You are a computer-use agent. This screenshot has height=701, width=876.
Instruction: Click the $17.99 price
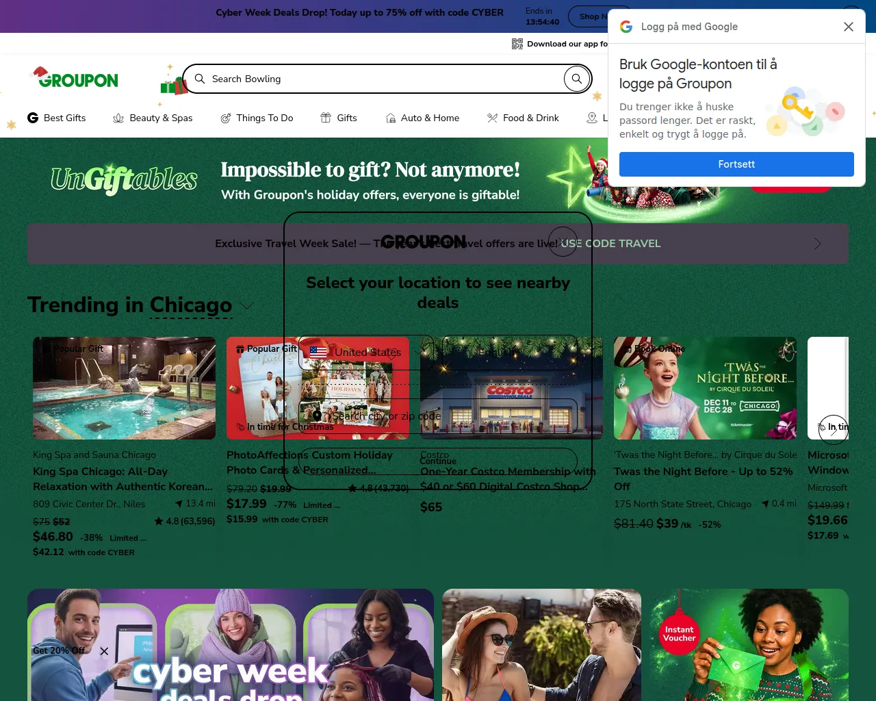click(x=246, y=504)
